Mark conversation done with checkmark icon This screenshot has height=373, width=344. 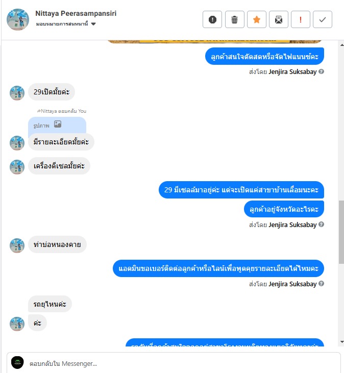coord(323,19)
